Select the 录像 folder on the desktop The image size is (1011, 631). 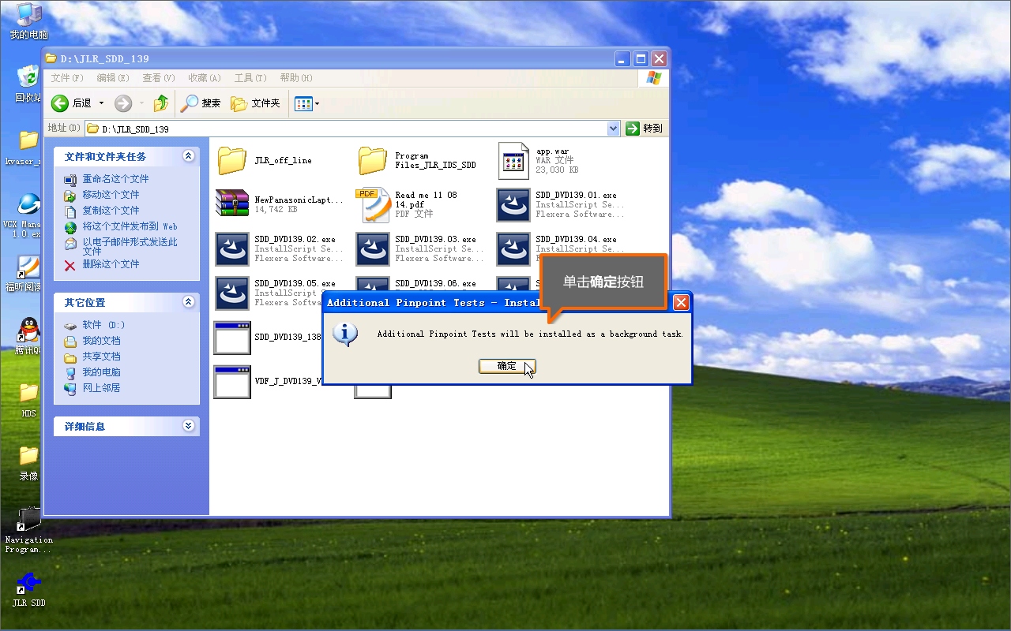tap(28, 456)
